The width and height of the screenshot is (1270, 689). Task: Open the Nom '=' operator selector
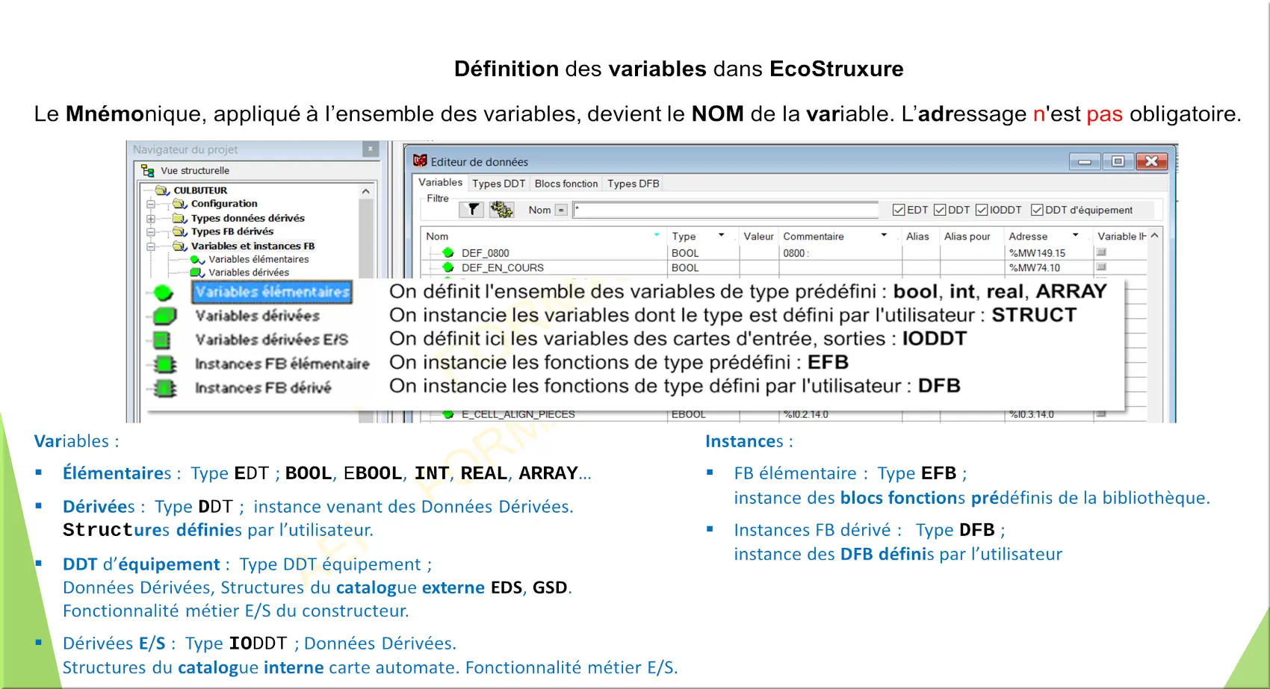click(x=561, y=210)
